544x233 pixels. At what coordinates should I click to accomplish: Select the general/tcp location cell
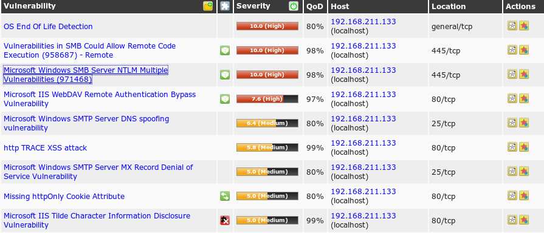[452, 27]
